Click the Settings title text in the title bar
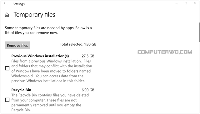Screen dimensions: 200x114 [x=19, y=4]
